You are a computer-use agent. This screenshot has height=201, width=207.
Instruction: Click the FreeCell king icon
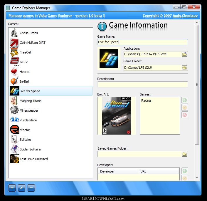coord(14,52)
